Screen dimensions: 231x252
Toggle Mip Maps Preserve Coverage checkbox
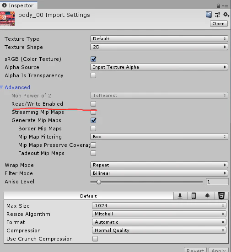[93, 145]
